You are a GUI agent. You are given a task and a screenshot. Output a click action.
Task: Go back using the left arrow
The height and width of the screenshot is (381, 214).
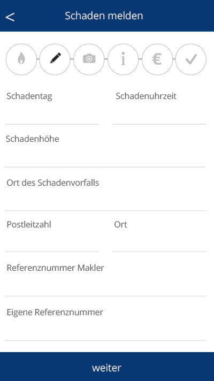click(x=10, y=17)
